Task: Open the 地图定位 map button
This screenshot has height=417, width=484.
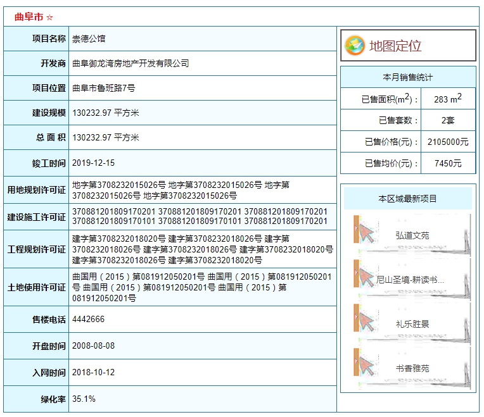Action: (408, 46)
